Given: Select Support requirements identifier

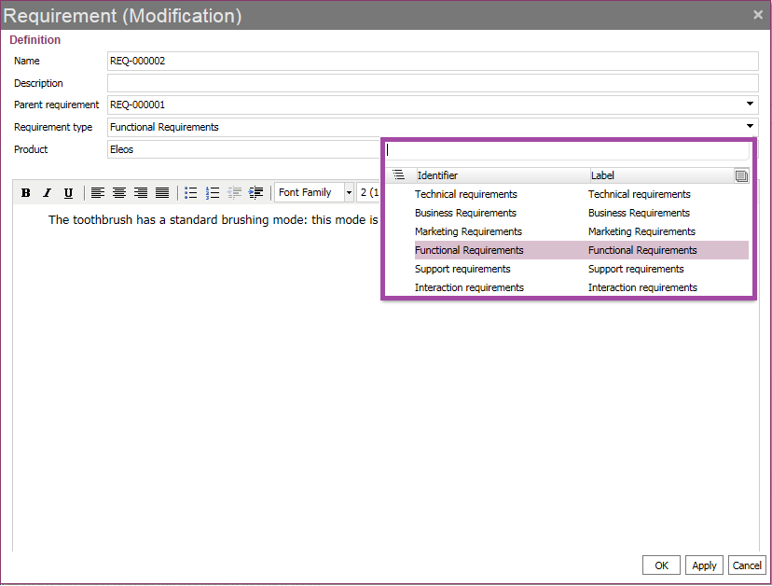Looking at the screenshot, I should point(462,269).
